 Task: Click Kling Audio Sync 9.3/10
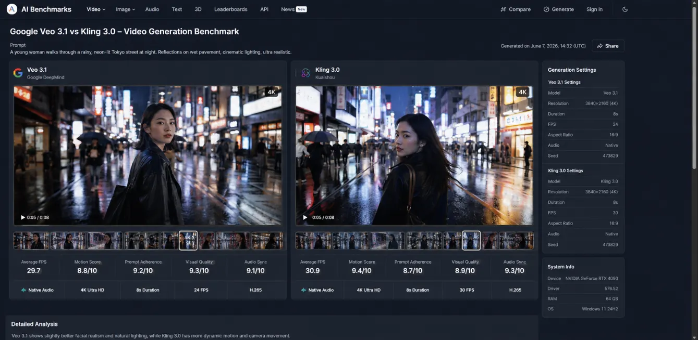pyautogui.click(x=515, y=271)
